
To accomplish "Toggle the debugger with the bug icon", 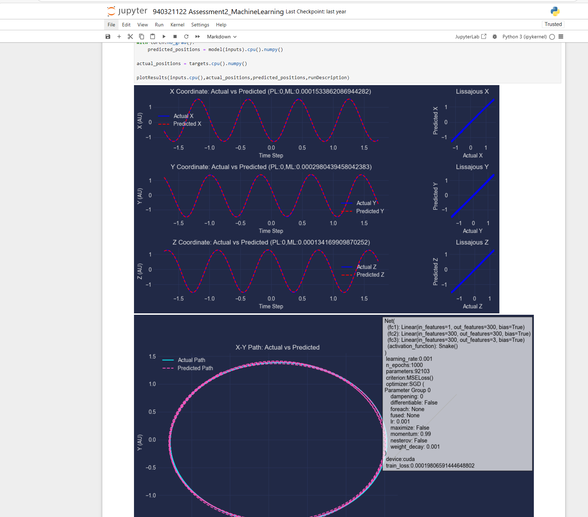I will [x=495, y=36].
